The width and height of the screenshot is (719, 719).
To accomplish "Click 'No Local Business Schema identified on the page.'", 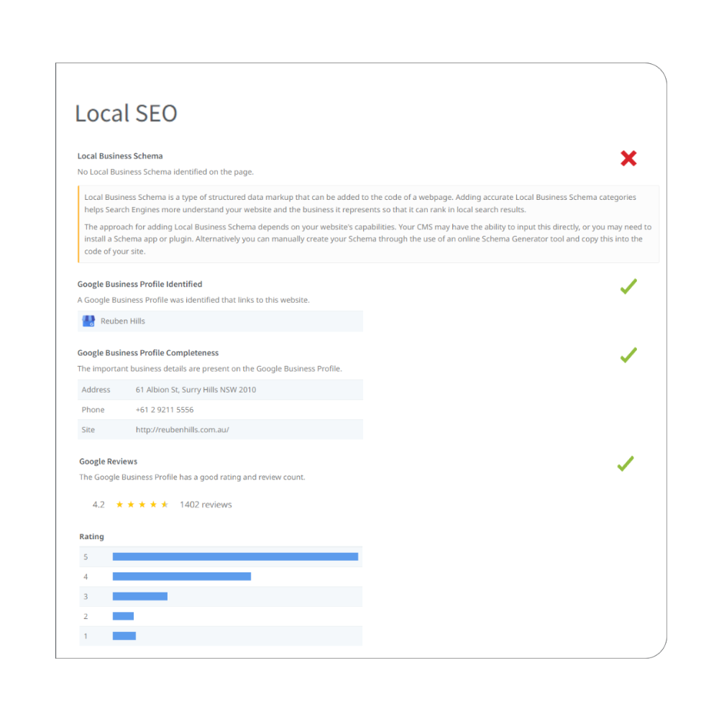I will [x=165, y=172].
